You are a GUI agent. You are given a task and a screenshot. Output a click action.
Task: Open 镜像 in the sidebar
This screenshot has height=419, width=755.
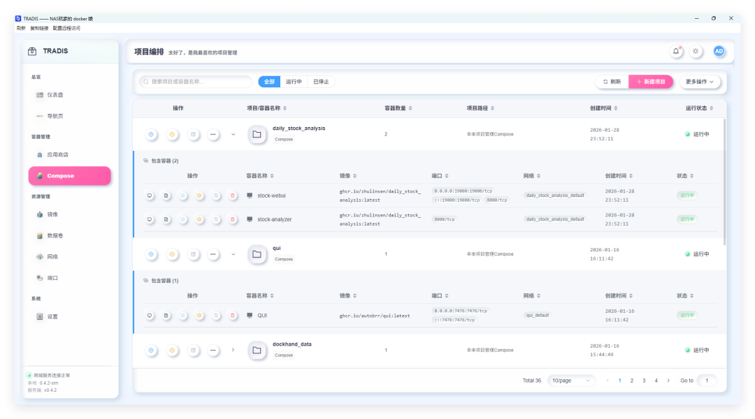point(70,214)
